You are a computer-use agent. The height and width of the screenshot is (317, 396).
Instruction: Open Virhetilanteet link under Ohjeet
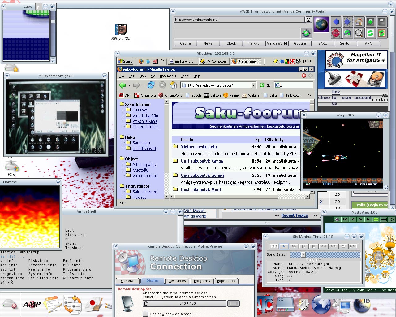(x=145, y=176)
